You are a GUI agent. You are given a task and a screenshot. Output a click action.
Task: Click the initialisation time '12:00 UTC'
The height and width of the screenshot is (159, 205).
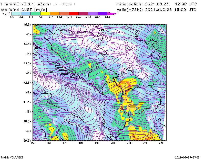click(186, 4)
